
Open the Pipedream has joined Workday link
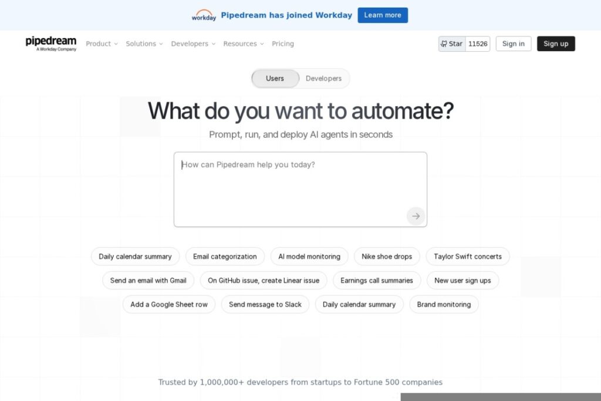[x=286, y=15]
